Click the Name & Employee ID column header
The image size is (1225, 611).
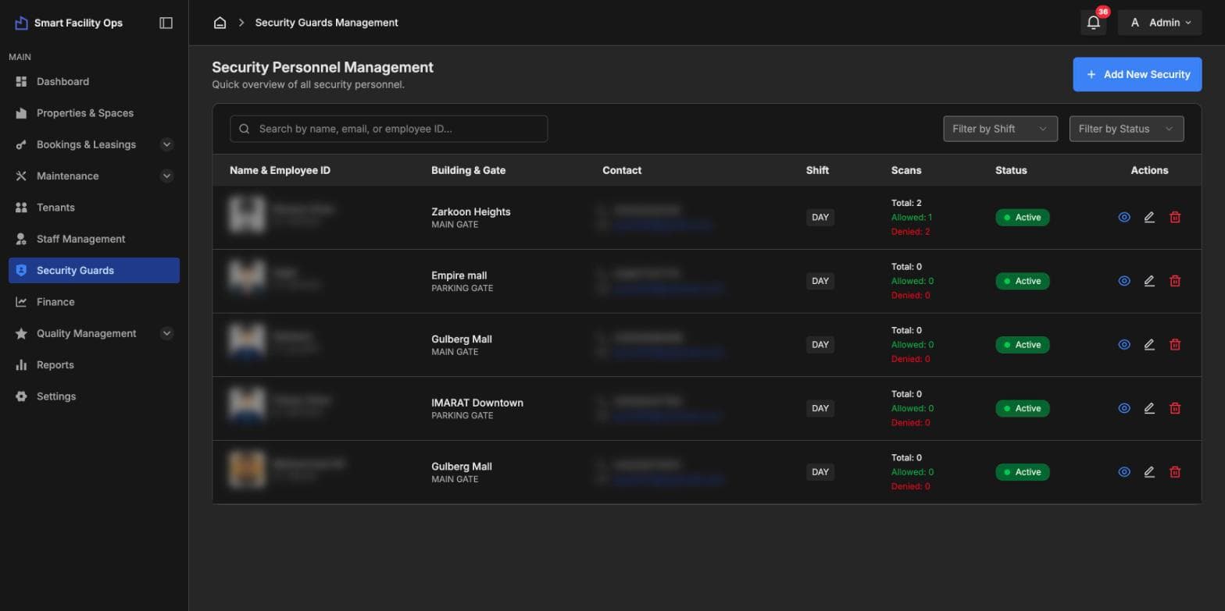[x=280, y=170]
